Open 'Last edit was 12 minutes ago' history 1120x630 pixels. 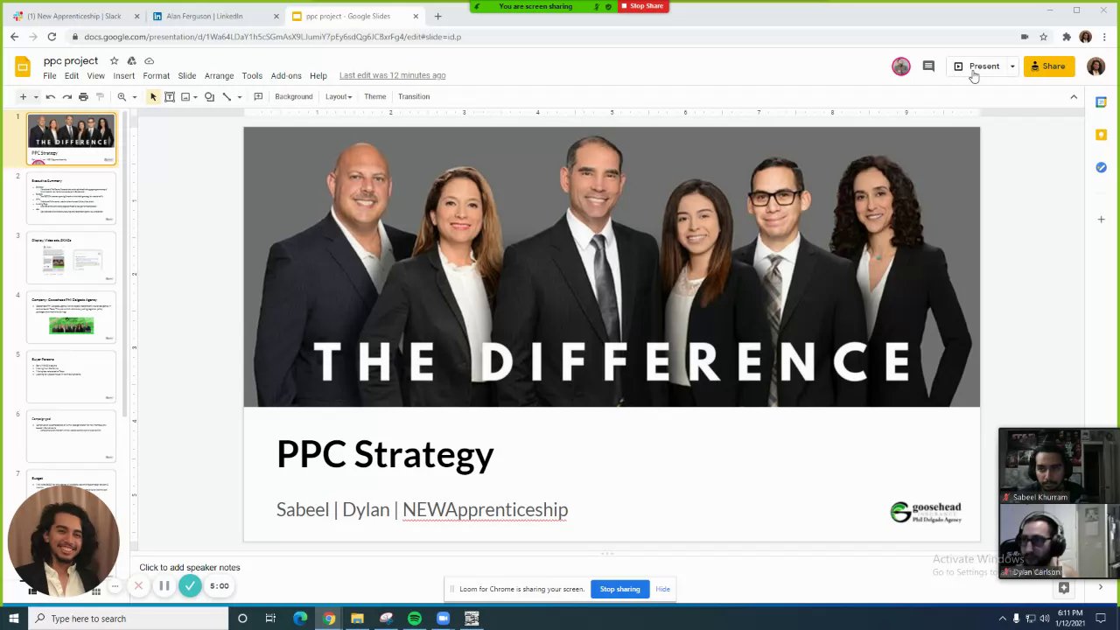coord(392,75)
